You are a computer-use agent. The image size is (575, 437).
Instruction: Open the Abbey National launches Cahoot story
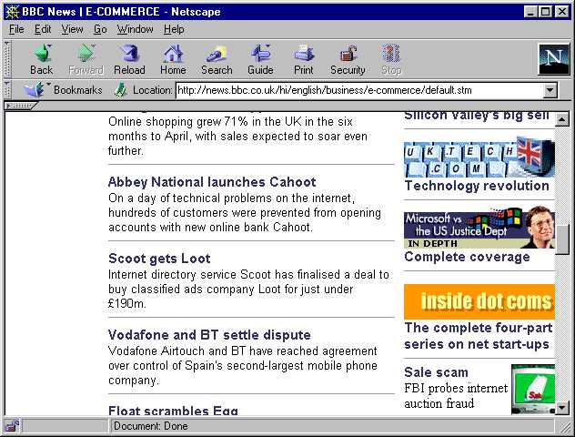[212, 182]
